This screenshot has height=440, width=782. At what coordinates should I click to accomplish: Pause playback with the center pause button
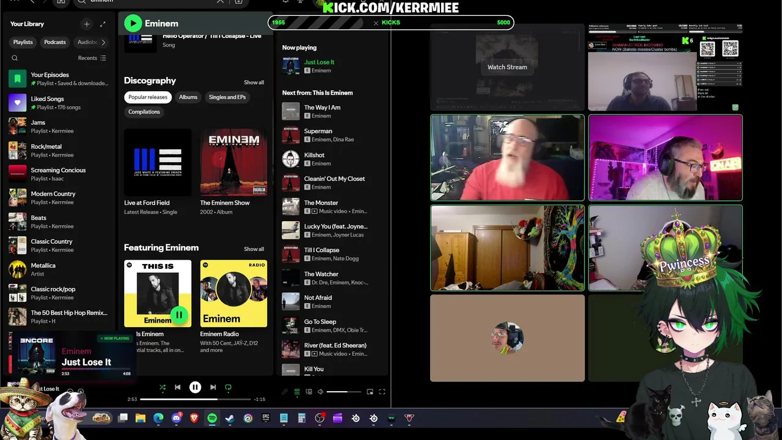point(195,387)
